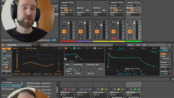The width and height of the screenshot is (174, 98).
Task: Solo track 3
Action: coord(97,35)
